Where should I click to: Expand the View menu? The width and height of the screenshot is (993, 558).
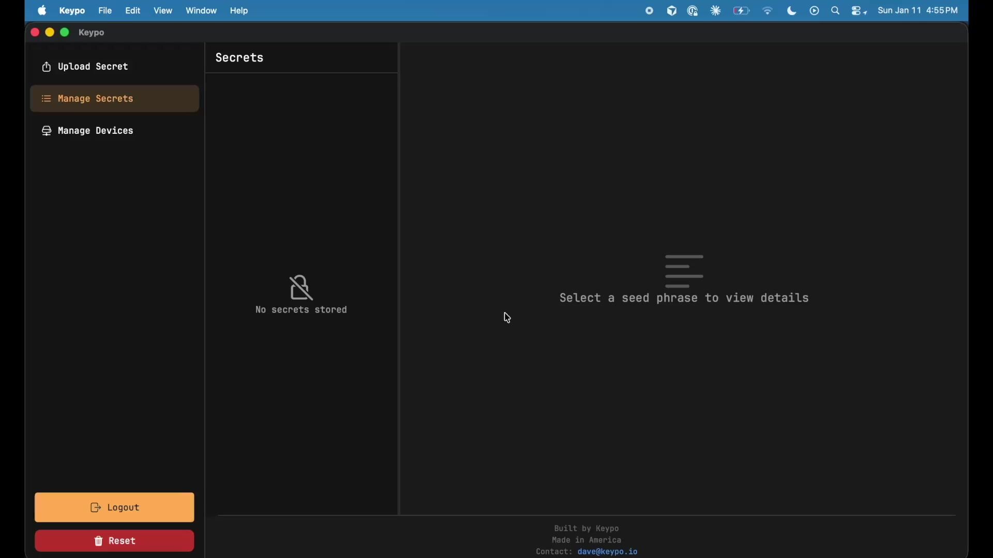pos(163,11)
